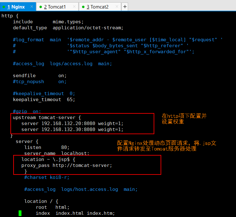Click the green status dot on Tomcat2 tab
This screenshot has height=217, width=236.
coord(83,7)
